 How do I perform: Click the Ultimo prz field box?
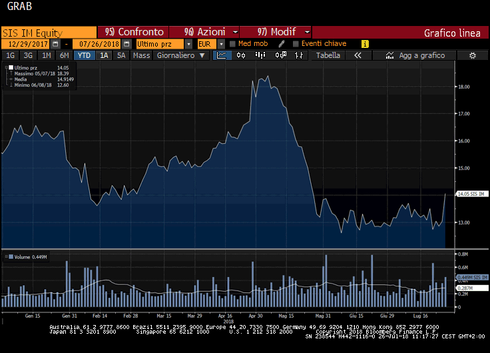click(x=160, y=44)
